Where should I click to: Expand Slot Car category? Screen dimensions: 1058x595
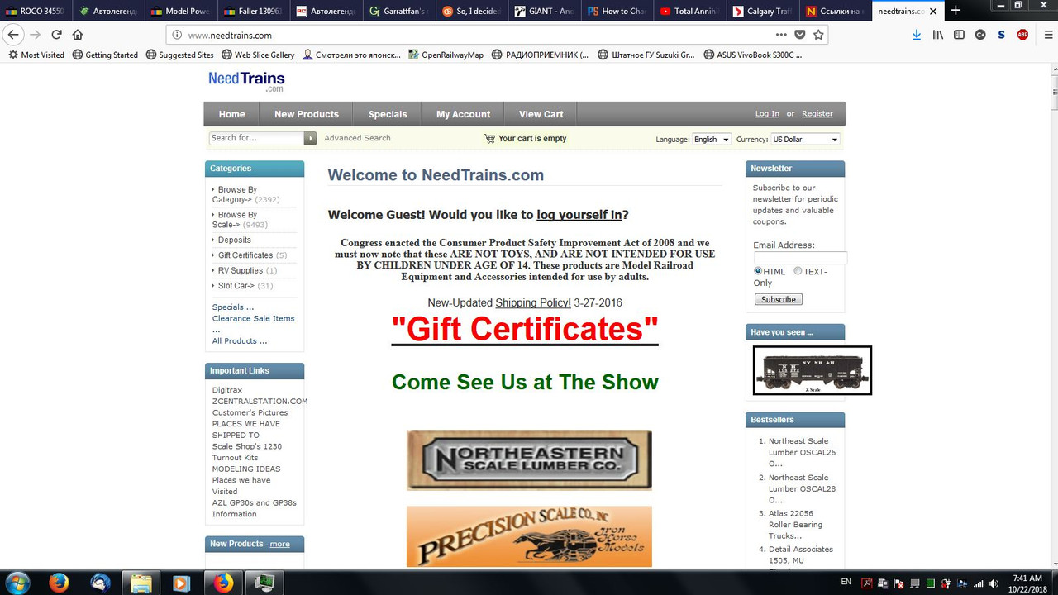[236, 285]
